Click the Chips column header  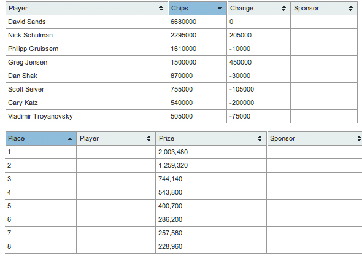point(198,9)
